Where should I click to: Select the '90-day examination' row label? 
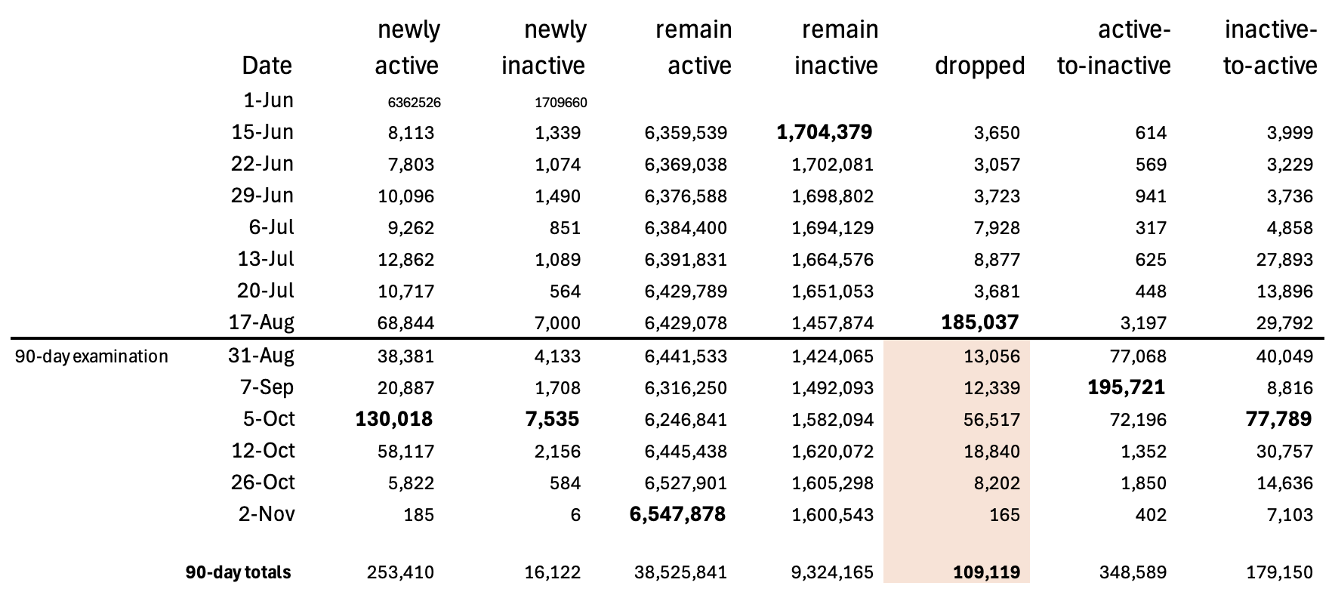coord(91,356)
